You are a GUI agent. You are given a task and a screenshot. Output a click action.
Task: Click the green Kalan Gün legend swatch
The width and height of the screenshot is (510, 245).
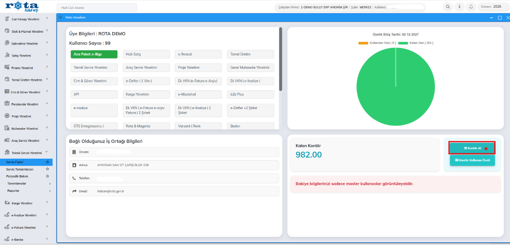coord(403,43)
